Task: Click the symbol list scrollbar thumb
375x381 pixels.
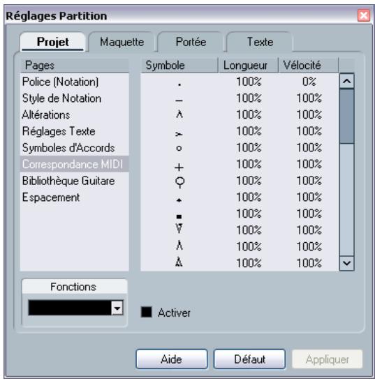Action: [346, 117]
